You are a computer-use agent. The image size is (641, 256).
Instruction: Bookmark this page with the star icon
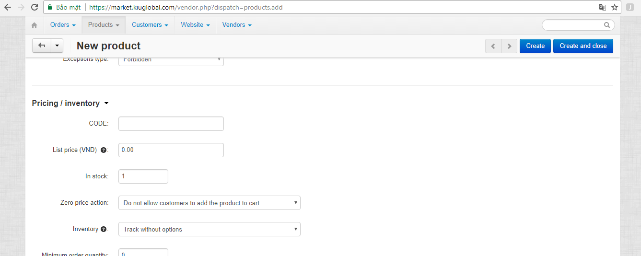pos(615,7)
